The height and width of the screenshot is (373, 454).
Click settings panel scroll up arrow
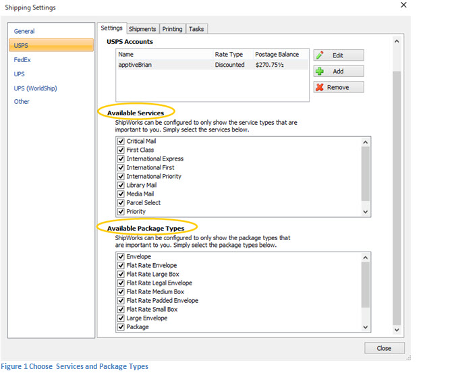click(x=397, y=41)
